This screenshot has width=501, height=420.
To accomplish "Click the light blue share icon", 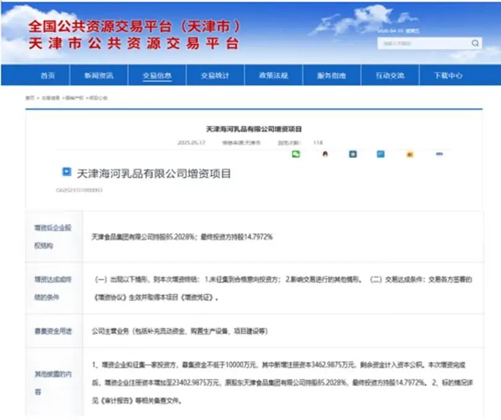I will click(380, 154).
